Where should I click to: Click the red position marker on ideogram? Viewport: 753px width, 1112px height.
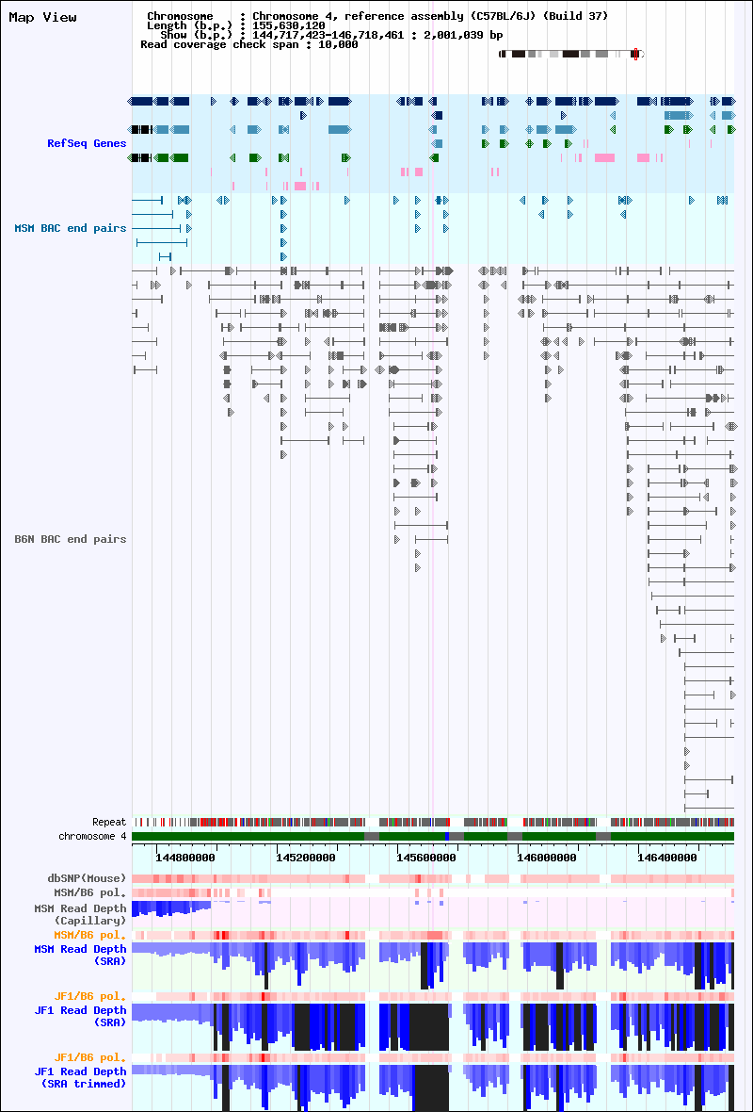(x=635, y=54)
